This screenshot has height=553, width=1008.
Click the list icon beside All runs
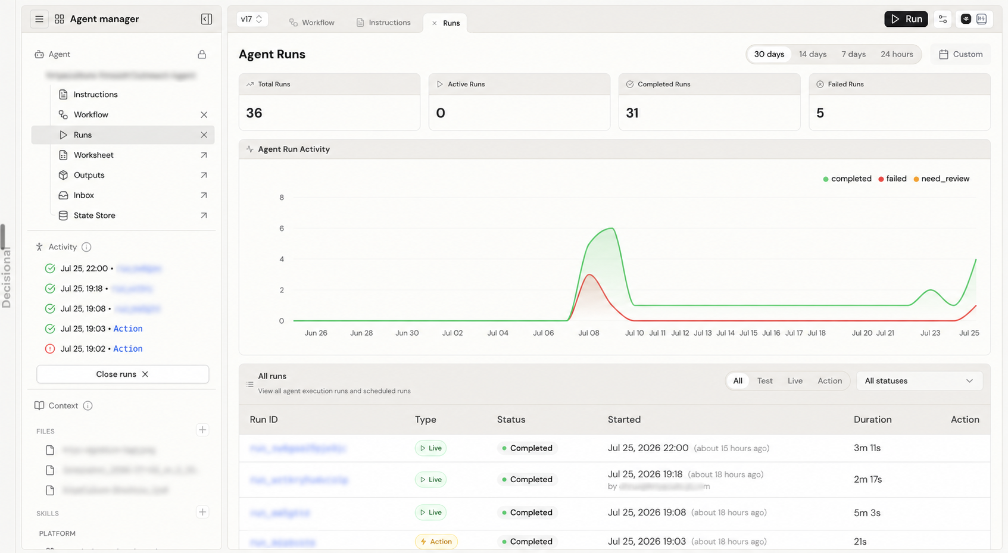click(x=250, y=384)
